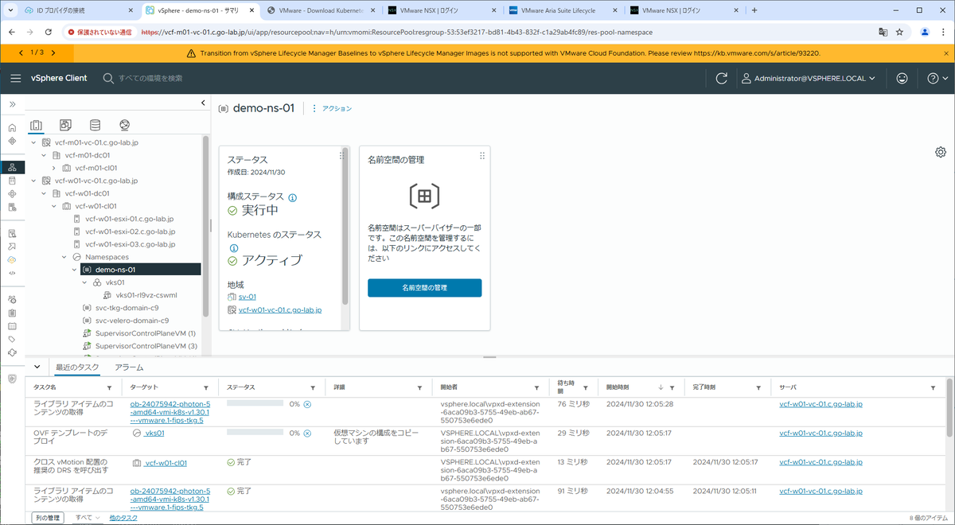Collapse vcf-m01-vc-01.c.go-lab.jp tree node

click(33, 142)
